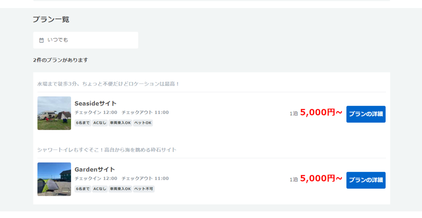Click 6名まで tag on Seaside plan
The height and width of the screenshot is (218, 422).
pyautogui.click(x=83, y=123)
